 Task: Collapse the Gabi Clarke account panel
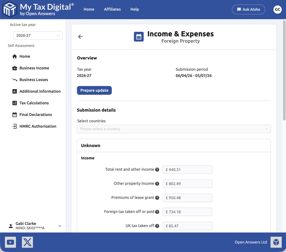pos(60,226)
